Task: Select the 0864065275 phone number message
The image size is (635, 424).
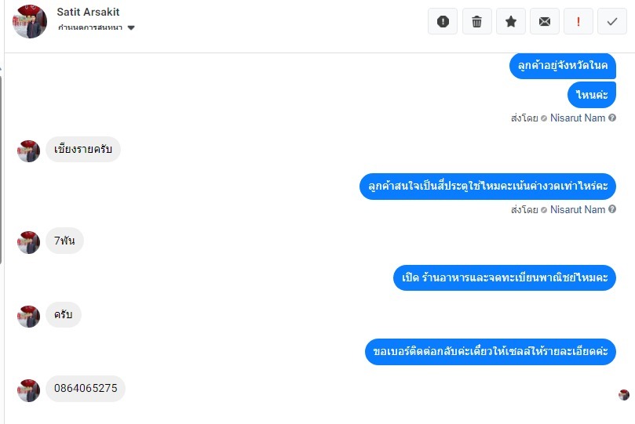Action: [x=86, y=389]
